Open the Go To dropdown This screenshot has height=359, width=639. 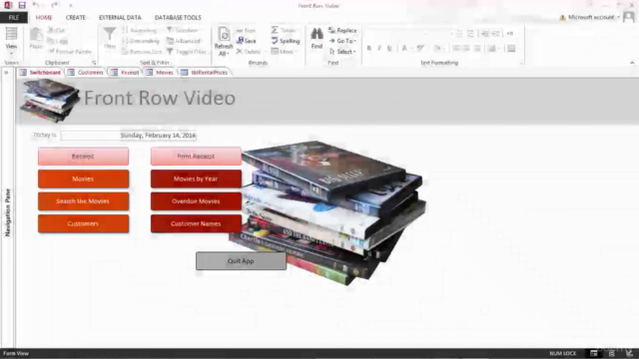coord(342,41)
